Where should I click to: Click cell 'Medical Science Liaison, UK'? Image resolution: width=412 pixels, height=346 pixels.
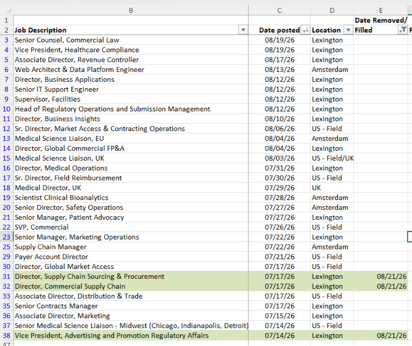click(x=131, y=158)
